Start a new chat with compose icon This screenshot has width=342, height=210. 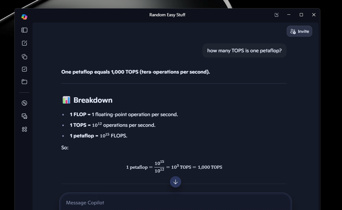(24, 43)
